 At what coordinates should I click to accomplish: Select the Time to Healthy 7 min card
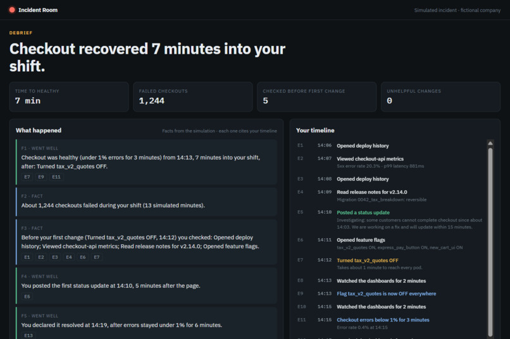click(x=69, y=97)
